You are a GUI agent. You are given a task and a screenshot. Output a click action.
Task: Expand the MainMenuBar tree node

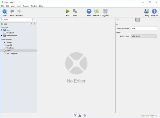(x=2, y=36)
